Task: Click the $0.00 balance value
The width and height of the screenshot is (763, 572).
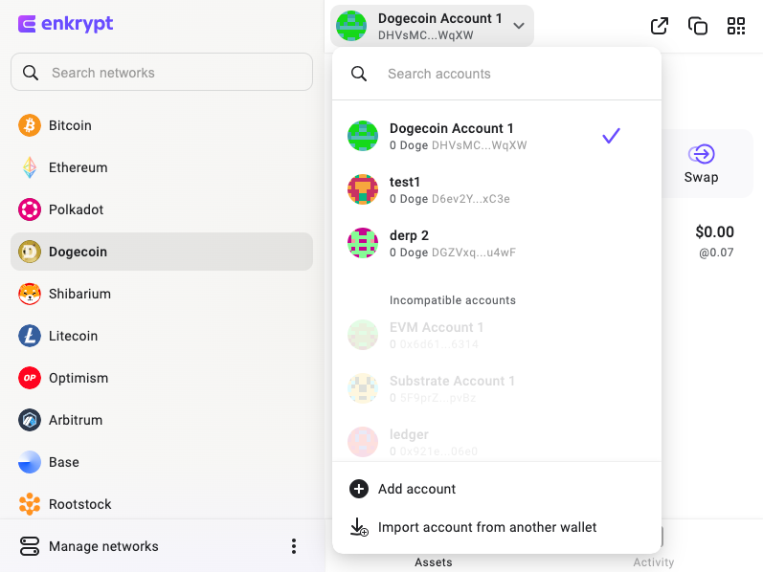Action: (714, 232)
